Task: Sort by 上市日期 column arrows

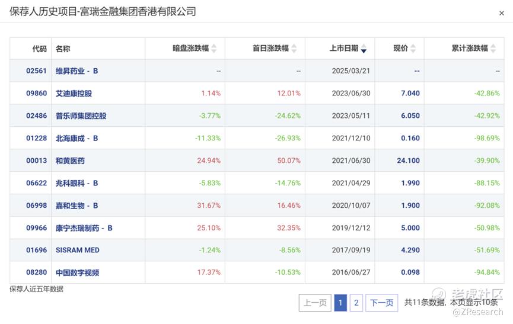Action: pos(364,49)
